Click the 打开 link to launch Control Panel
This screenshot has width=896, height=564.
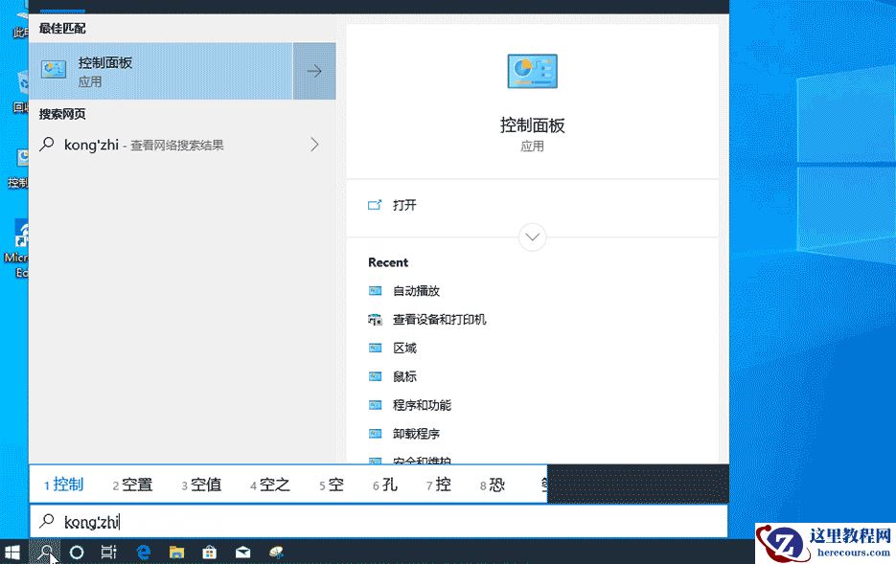[406, 204]
